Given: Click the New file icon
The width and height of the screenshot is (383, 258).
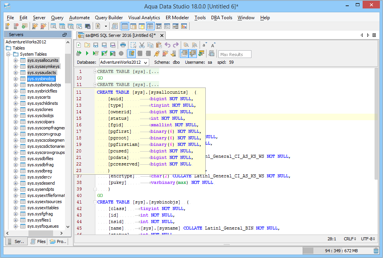Looking at the screenshot, I should (x=79, y=45).
